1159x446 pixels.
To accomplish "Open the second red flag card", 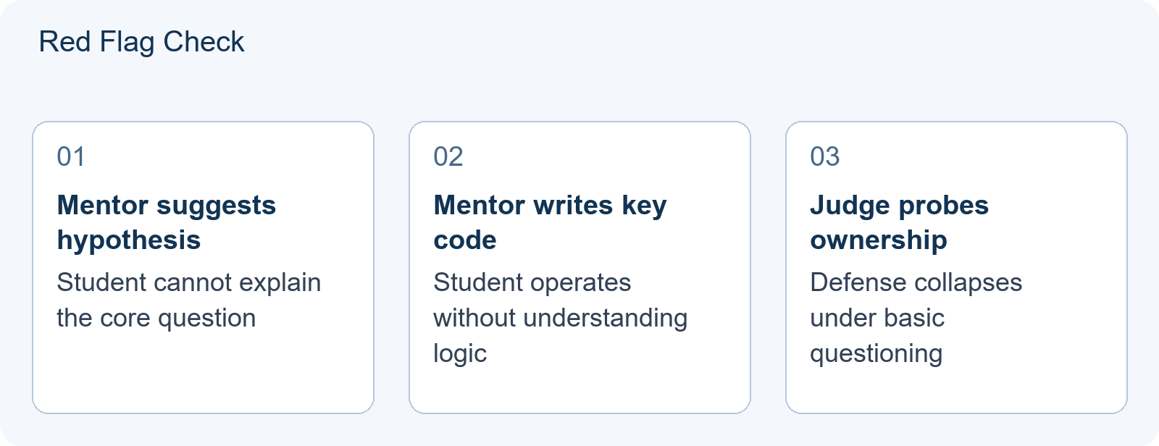I will 579,267.
